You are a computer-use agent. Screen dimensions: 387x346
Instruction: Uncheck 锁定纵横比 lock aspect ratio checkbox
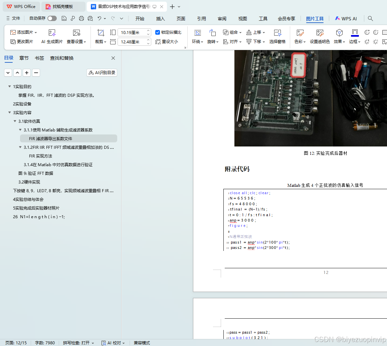click(x=158, y=32)
